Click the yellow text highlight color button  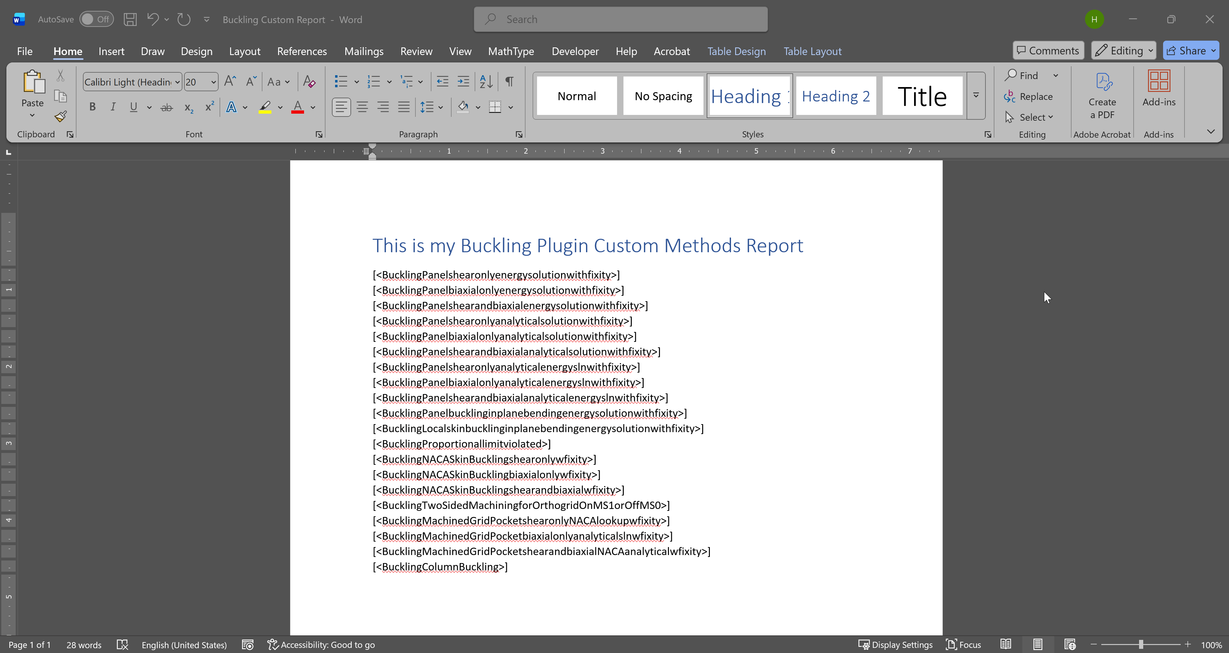tap(265, 108)
